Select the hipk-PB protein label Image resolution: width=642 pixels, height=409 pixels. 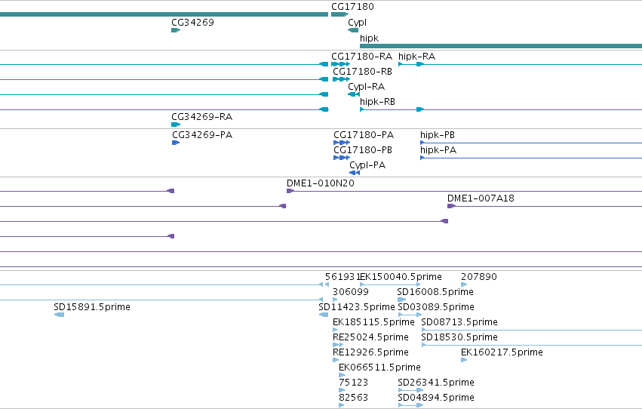(438, 135)
